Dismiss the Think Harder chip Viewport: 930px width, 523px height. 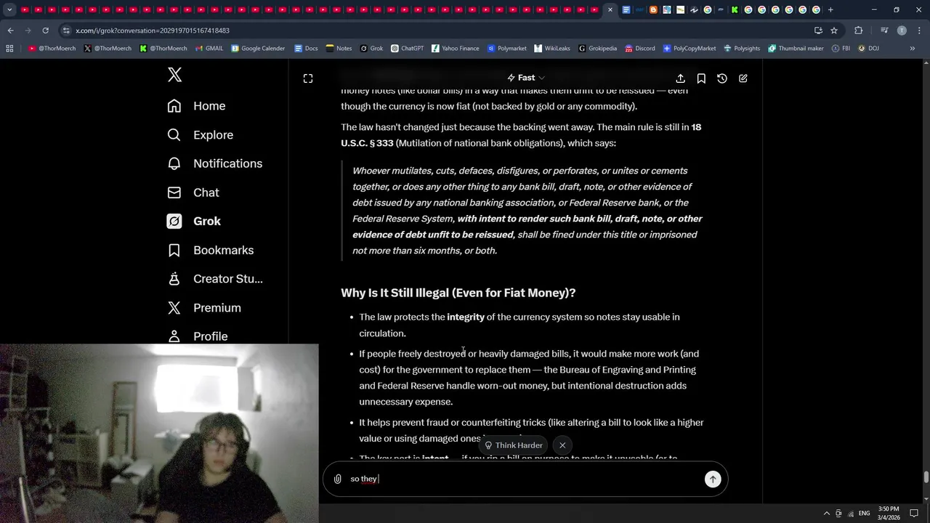562,445
